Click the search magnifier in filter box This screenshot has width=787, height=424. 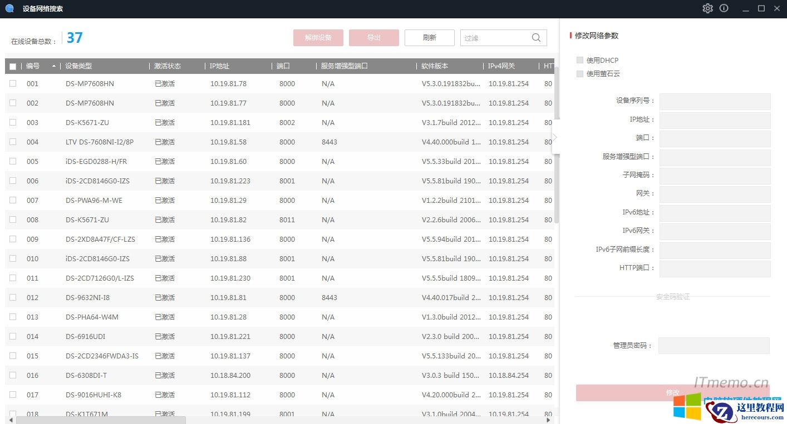[536, 38]
